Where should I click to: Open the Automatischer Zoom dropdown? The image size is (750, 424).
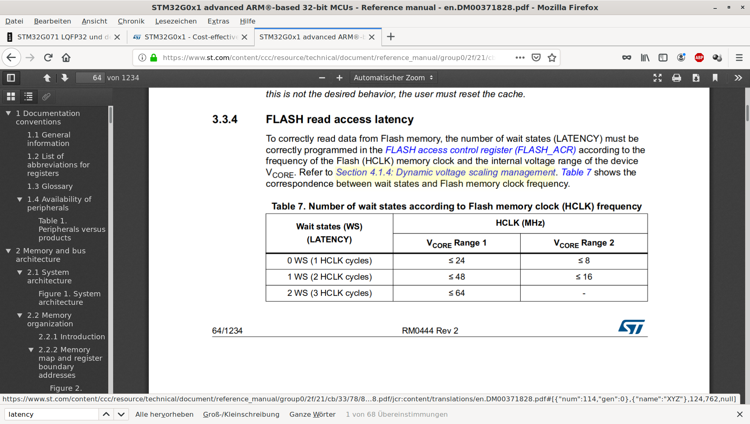coord(393,77)
